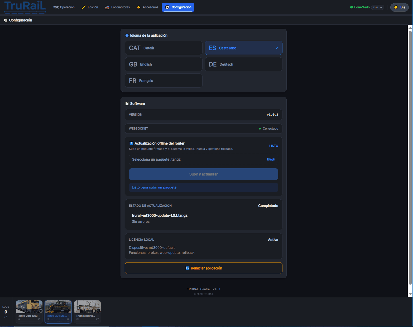This screenshot has width=413, height=327.
Task: Click 'Dispositivo: mt3000-default' text
Action: [152, 248]
